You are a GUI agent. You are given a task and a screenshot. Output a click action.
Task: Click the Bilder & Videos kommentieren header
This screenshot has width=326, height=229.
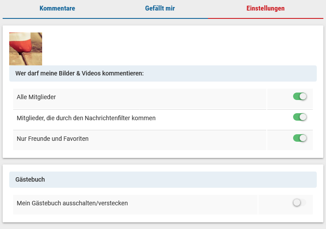(x=79, y=73)
